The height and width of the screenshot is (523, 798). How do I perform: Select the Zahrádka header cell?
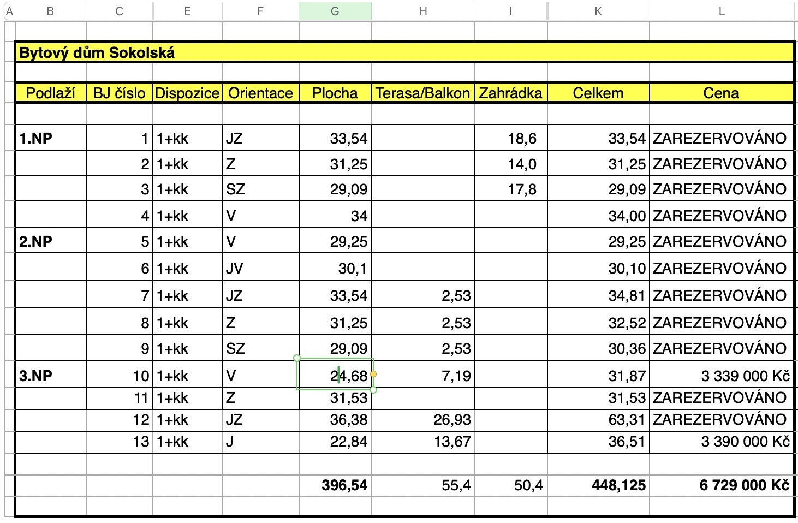tap(510, 93)
